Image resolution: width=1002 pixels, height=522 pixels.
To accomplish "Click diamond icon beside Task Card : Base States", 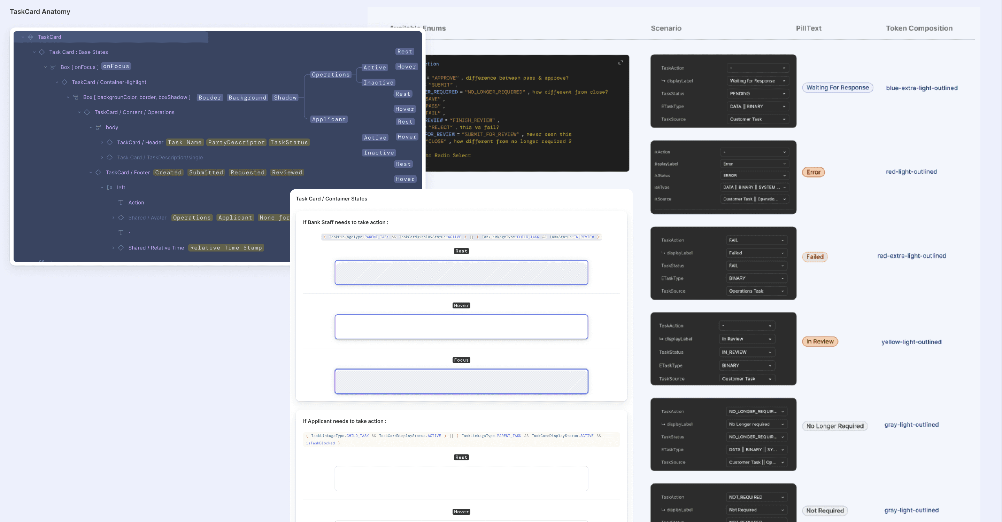I will coord(42,52).
